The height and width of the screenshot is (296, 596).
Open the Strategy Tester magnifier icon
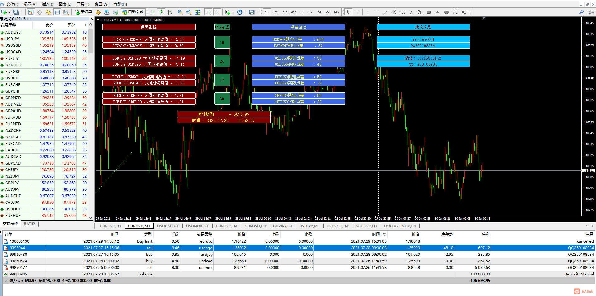coord(66,12)
